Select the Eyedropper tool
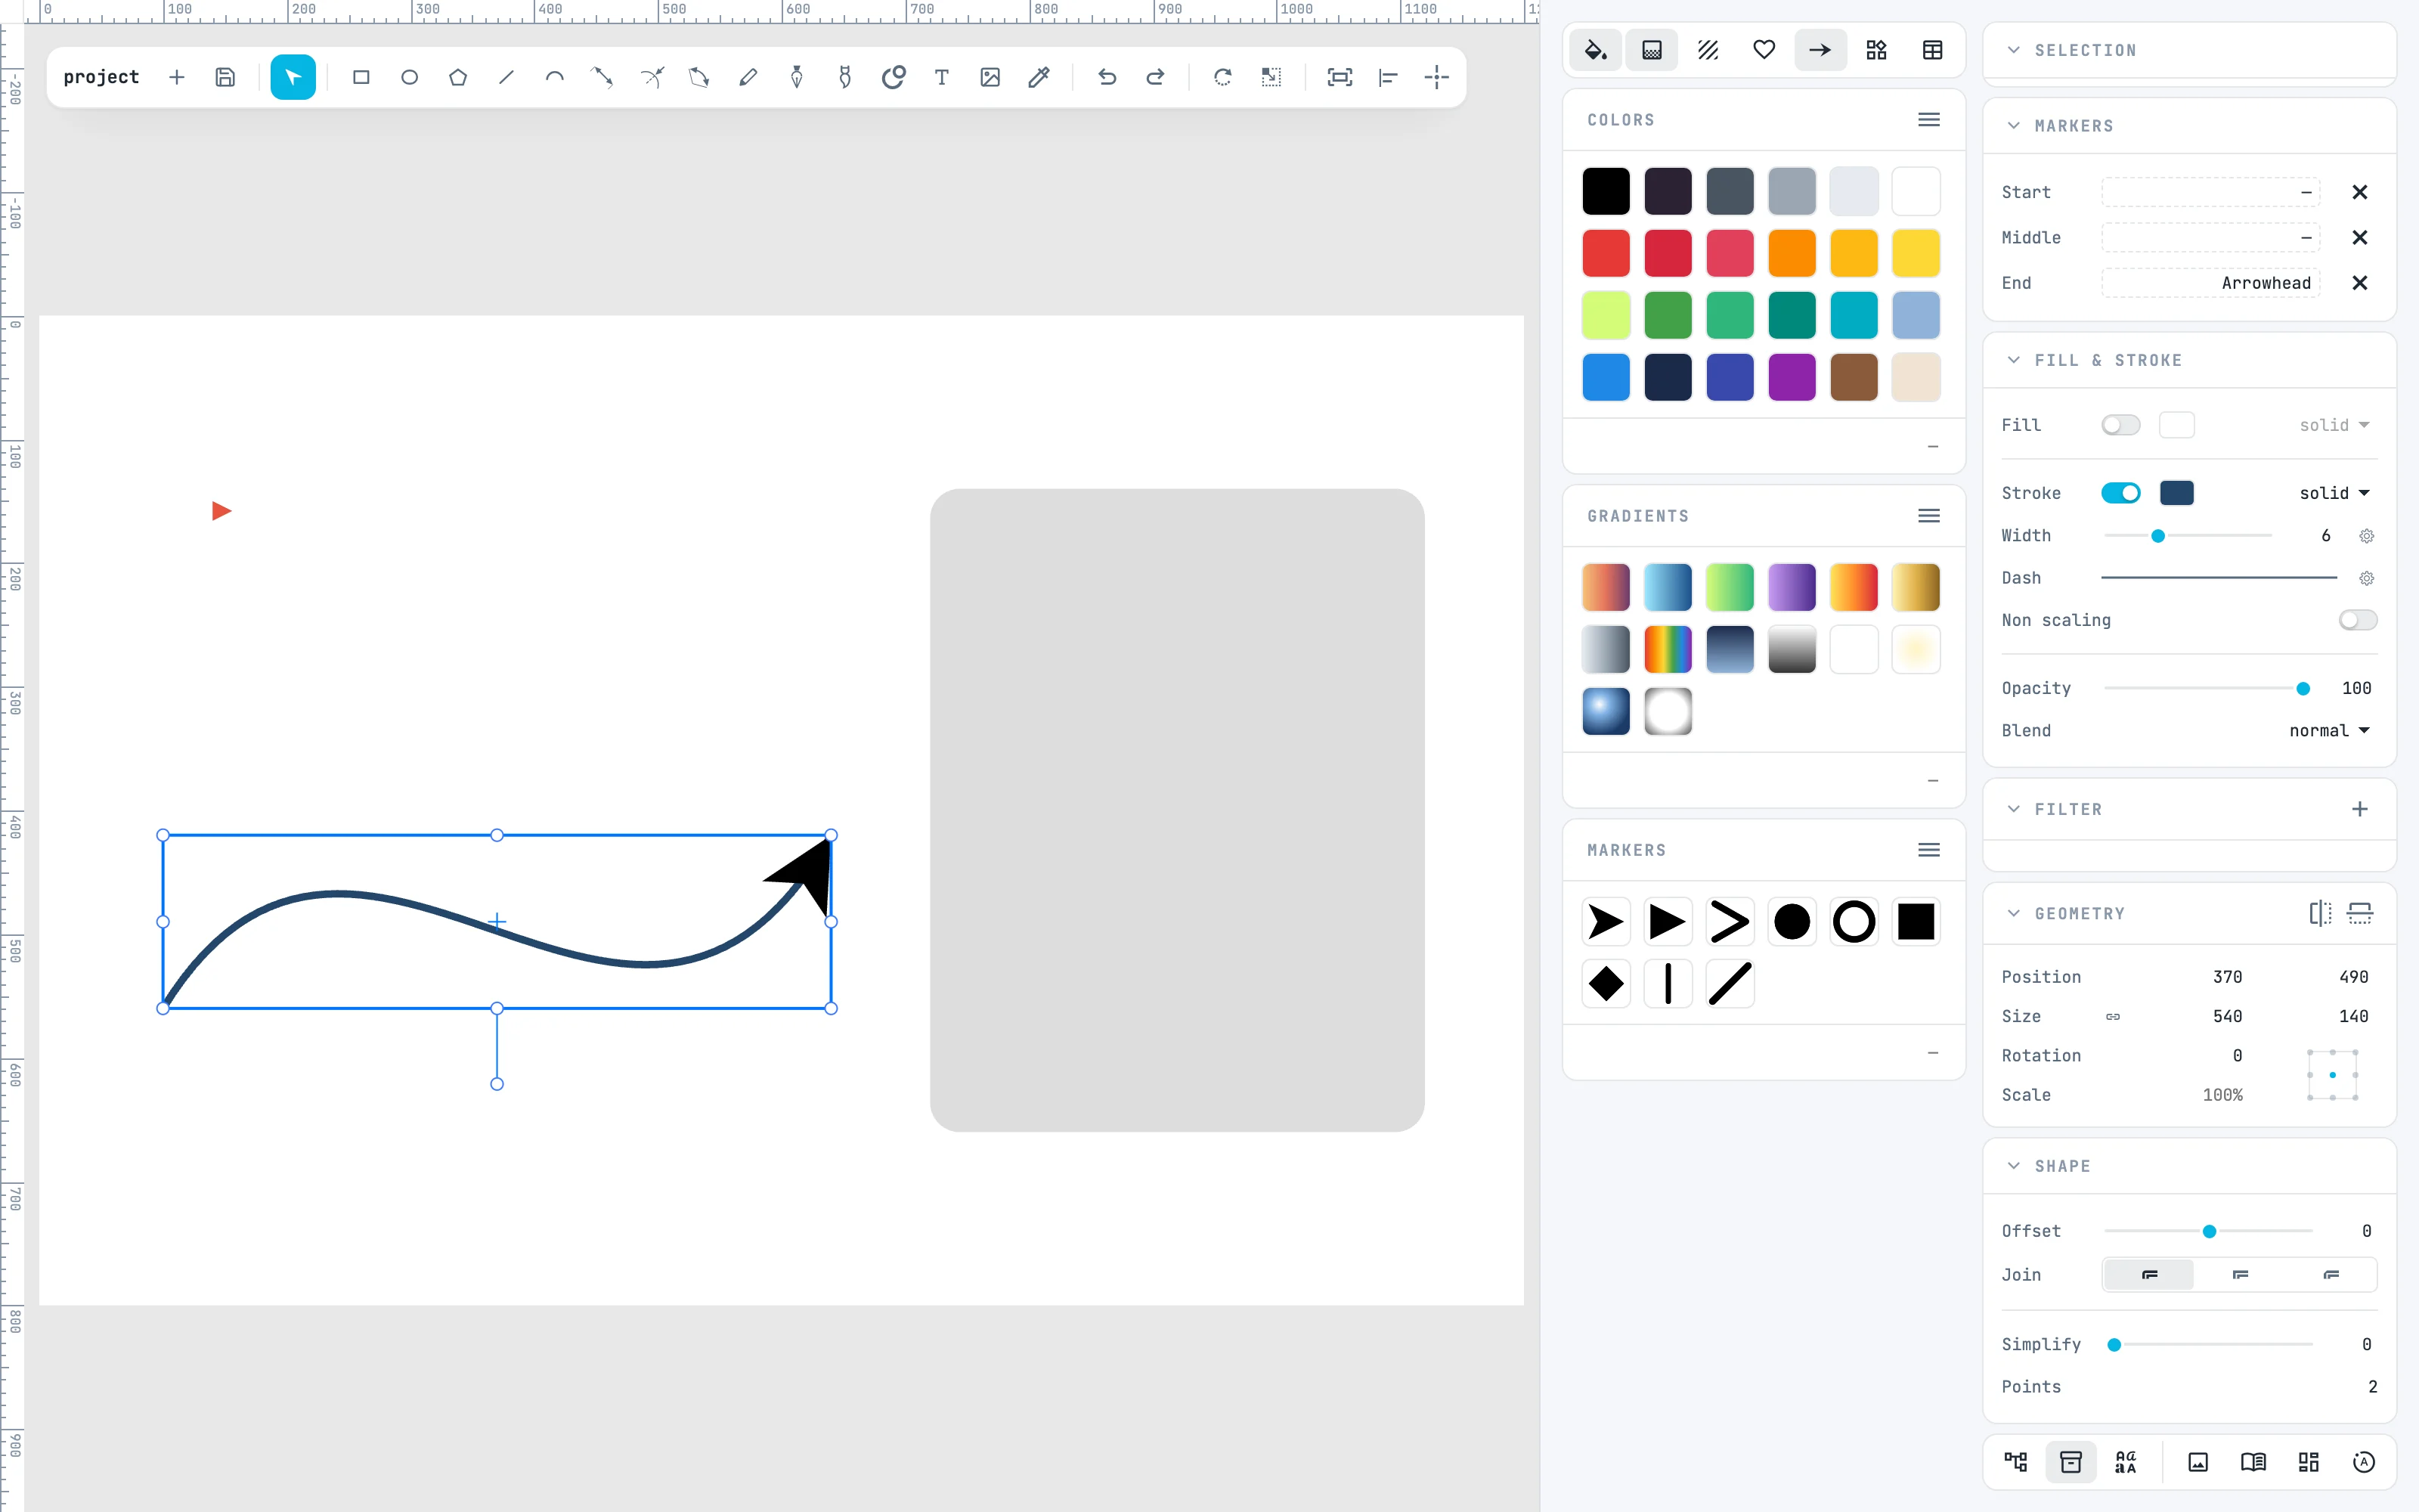Viewport: 2419px width, 1512px height. [1039, 77]
